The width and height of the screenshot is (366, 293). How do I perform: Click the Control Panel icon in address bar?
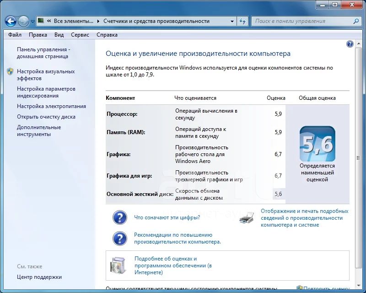(41, 21)
